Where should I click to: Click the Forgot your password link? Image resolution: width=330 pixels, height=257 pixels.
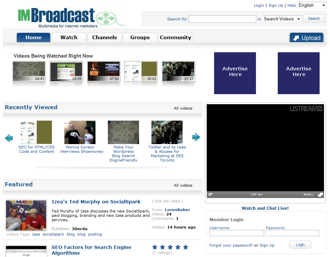(231, 245)
